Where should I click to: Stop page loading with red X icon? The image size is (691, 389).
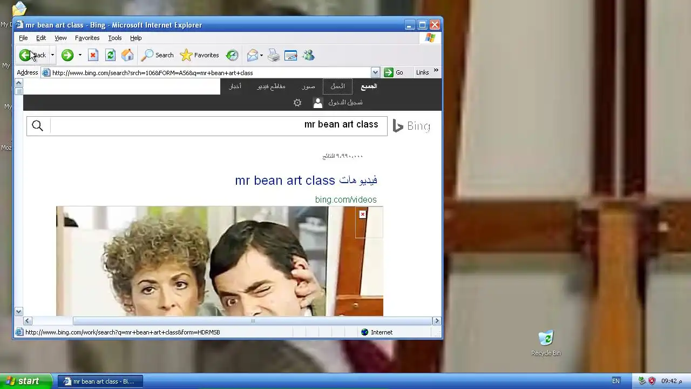point(93,55)
